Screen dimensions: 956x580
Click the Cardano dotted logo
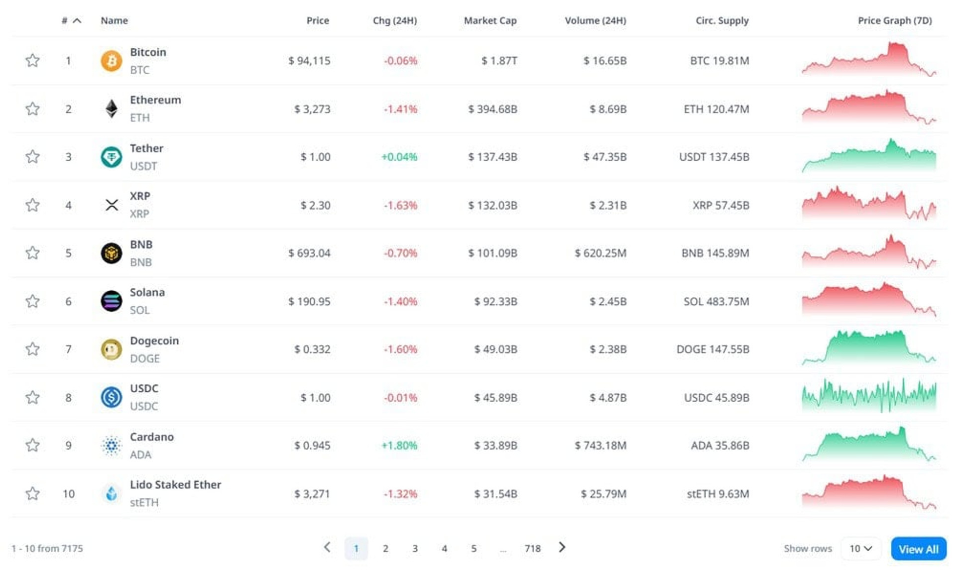pyautogui.click(x=111, y=445)
